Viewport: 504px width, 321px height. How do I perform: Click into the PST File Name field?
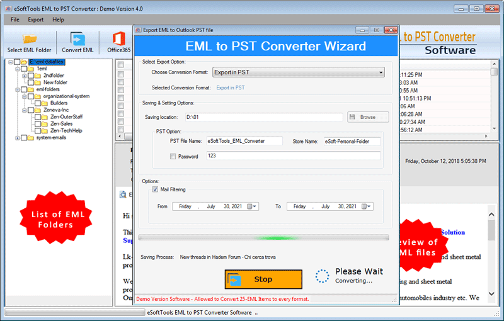point(244,142)
